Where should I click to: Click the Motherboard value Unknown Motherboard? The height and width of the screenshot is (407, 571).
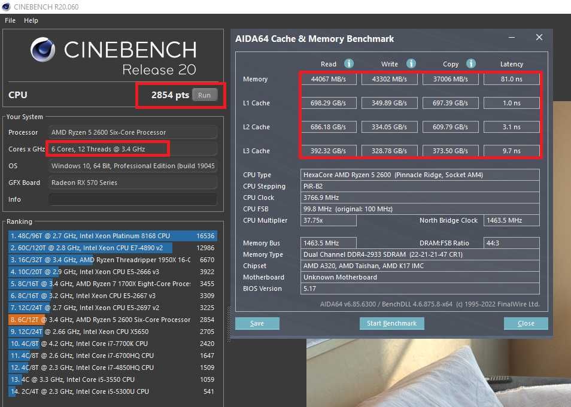coord(420,277)
